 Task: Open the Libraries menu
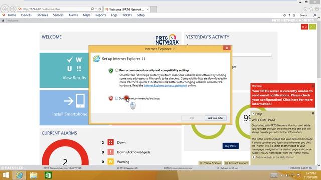tap(42, 15)
